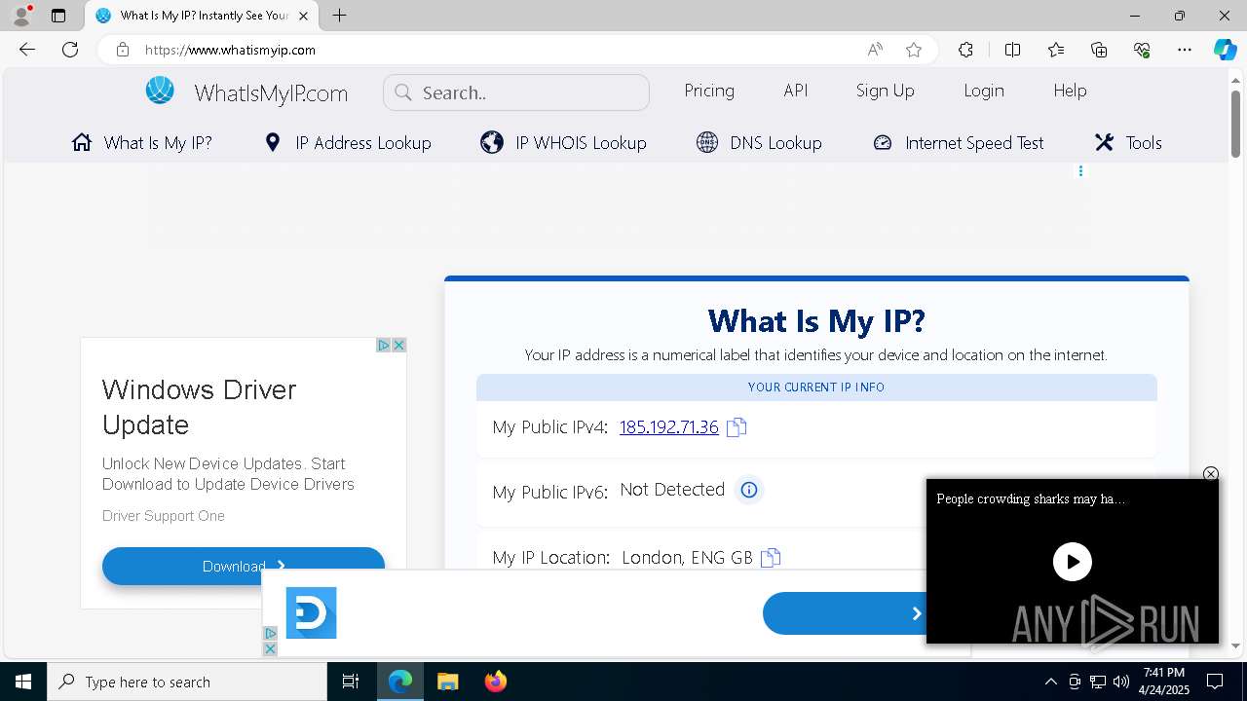Click the address bar URL
This screenshot has width=1247, height=701.
click(x=230, y=50)
